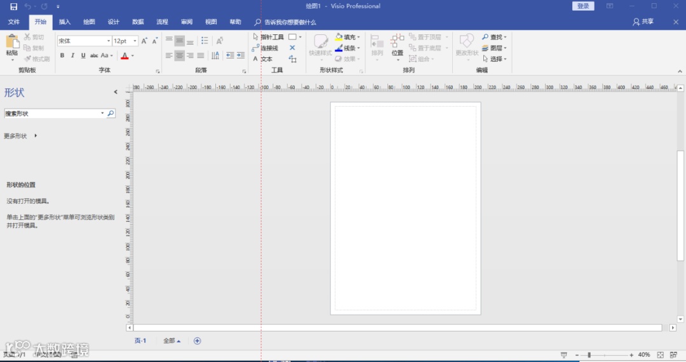The height and width of the screenshot is (362, 686).
Task: Switch to the Process (流程) tab
Action: click(x=163, y=22)
